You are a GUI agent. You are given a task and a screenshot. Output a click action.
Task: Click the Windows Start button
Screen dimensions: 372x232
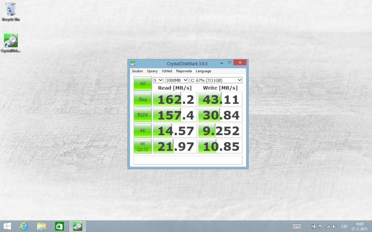point(7,226)
